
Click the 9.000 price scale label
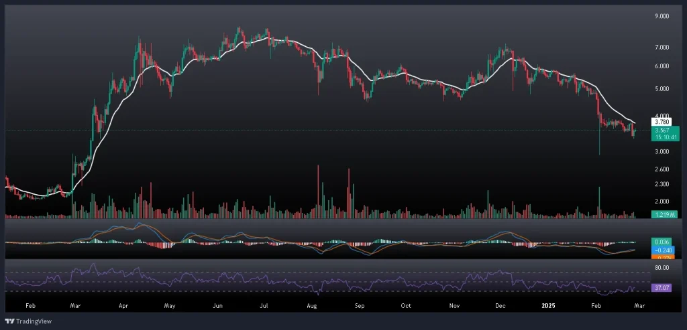[661, 16]
